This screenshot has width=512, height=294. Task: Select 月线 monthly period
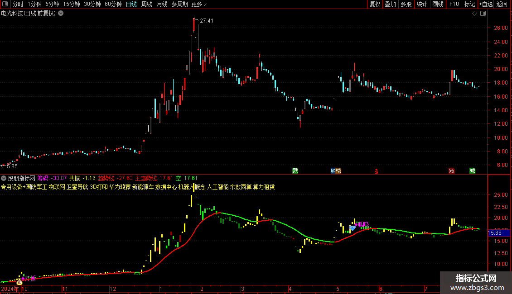coord(162,4)
